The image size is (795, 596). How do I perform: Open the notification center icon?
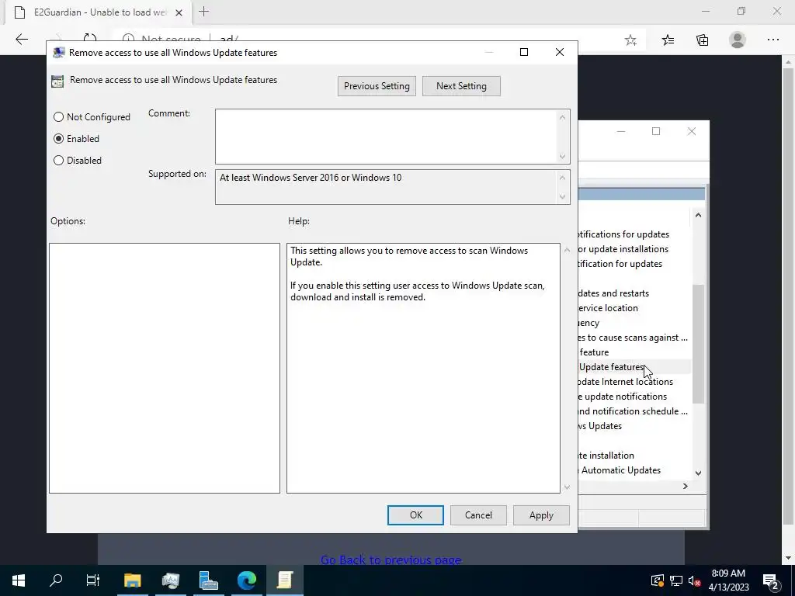click(x=771, y=580)
